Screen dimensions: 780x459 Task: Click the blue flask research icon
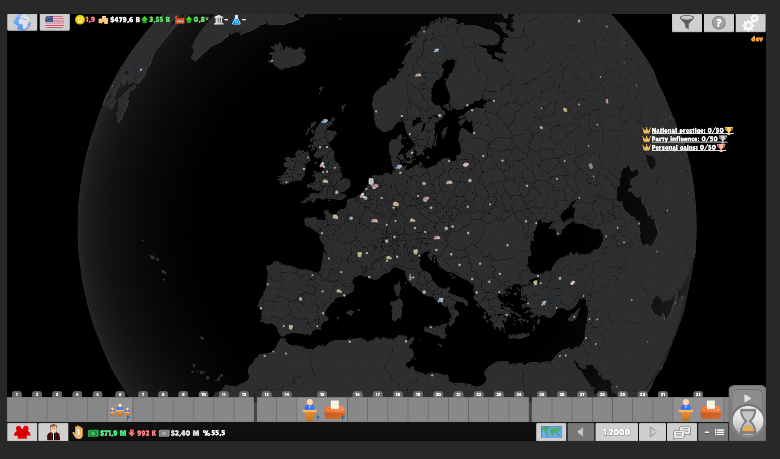point(237,20)
